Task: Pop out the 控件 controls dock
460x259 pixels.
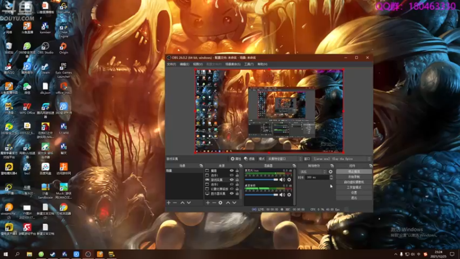Action: pos(371,166)
